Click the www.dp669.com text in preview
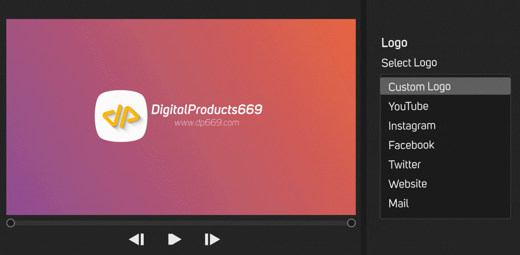The width and height of the screenshot is (520, 255). (x=207, y=123)
